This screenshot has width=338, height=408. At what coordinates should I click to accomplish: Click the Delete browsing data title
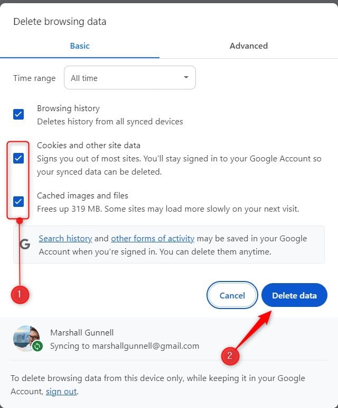(60, 22)
